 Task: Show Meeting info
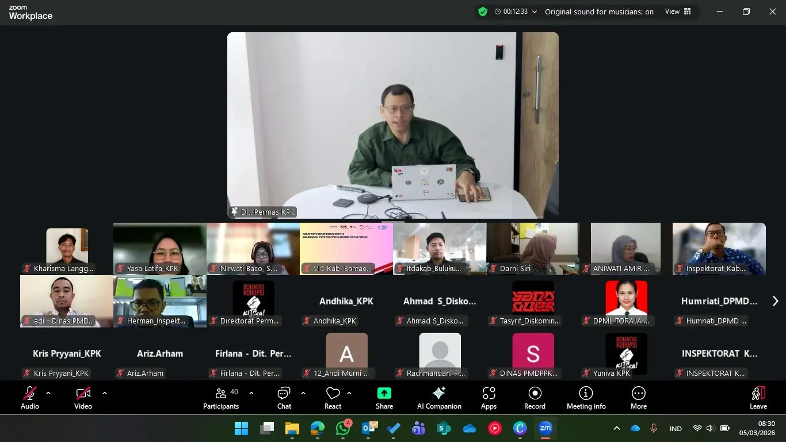pos(586,398)
